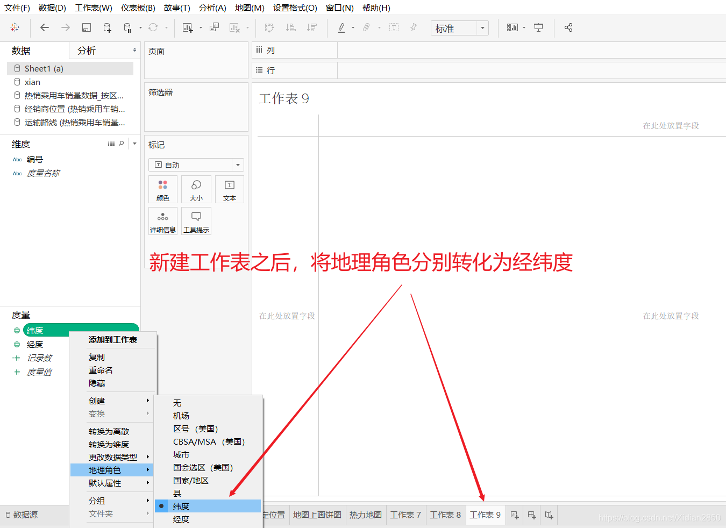The image size is (726, 528).
Task: Expand Show Me dropdown arrow
Action: click(x=524, y=27)
